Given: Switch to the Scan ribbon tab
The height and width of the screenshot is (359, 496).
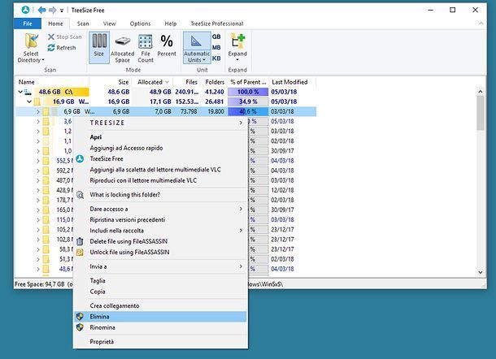Looking at the screenshot, I should click(83, 24).
